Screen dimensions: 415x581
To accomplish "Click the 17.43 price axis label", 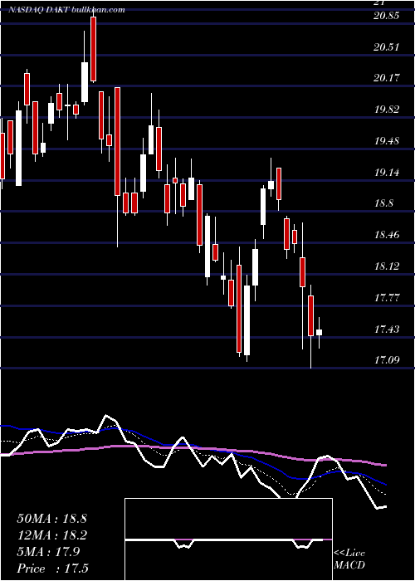I will (387, 329).
